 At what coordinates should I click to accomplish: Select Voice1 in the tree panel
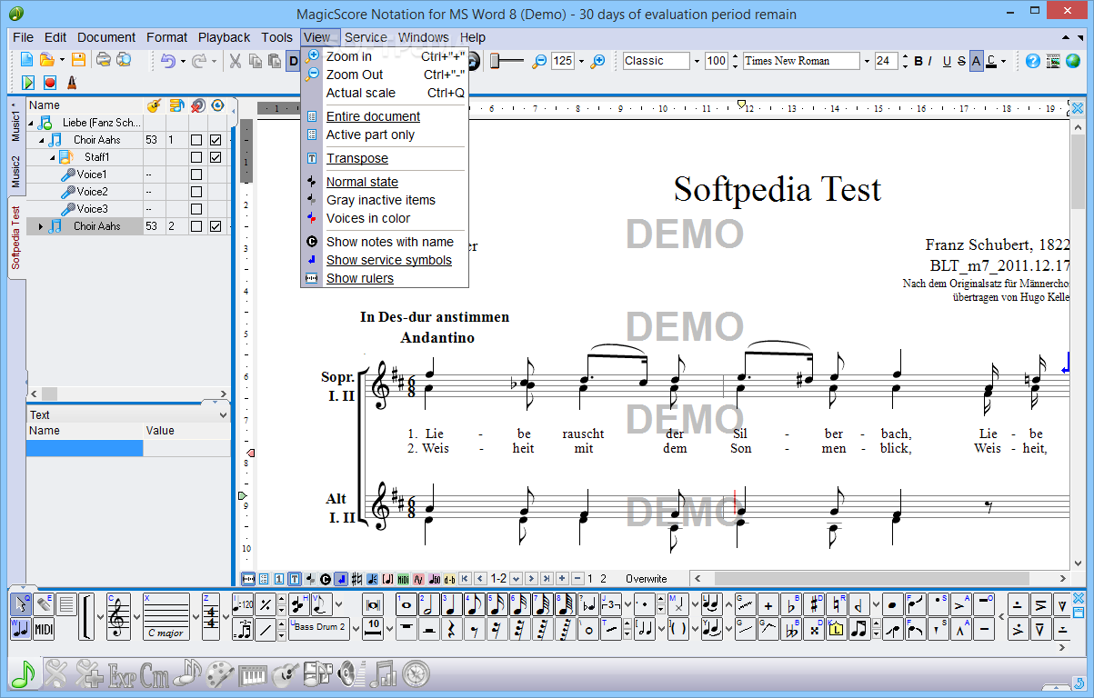tap(91, 174)
